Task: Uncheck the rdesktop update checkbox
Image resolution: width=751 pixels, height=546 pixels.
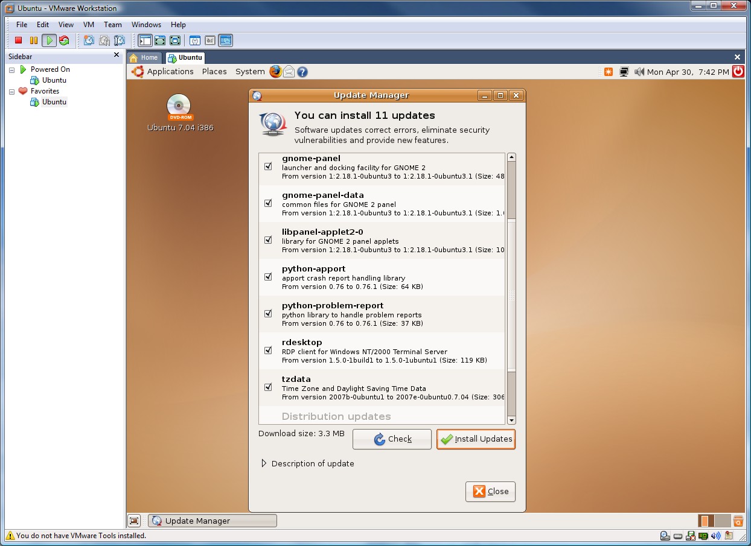Action: coord(268,351)
